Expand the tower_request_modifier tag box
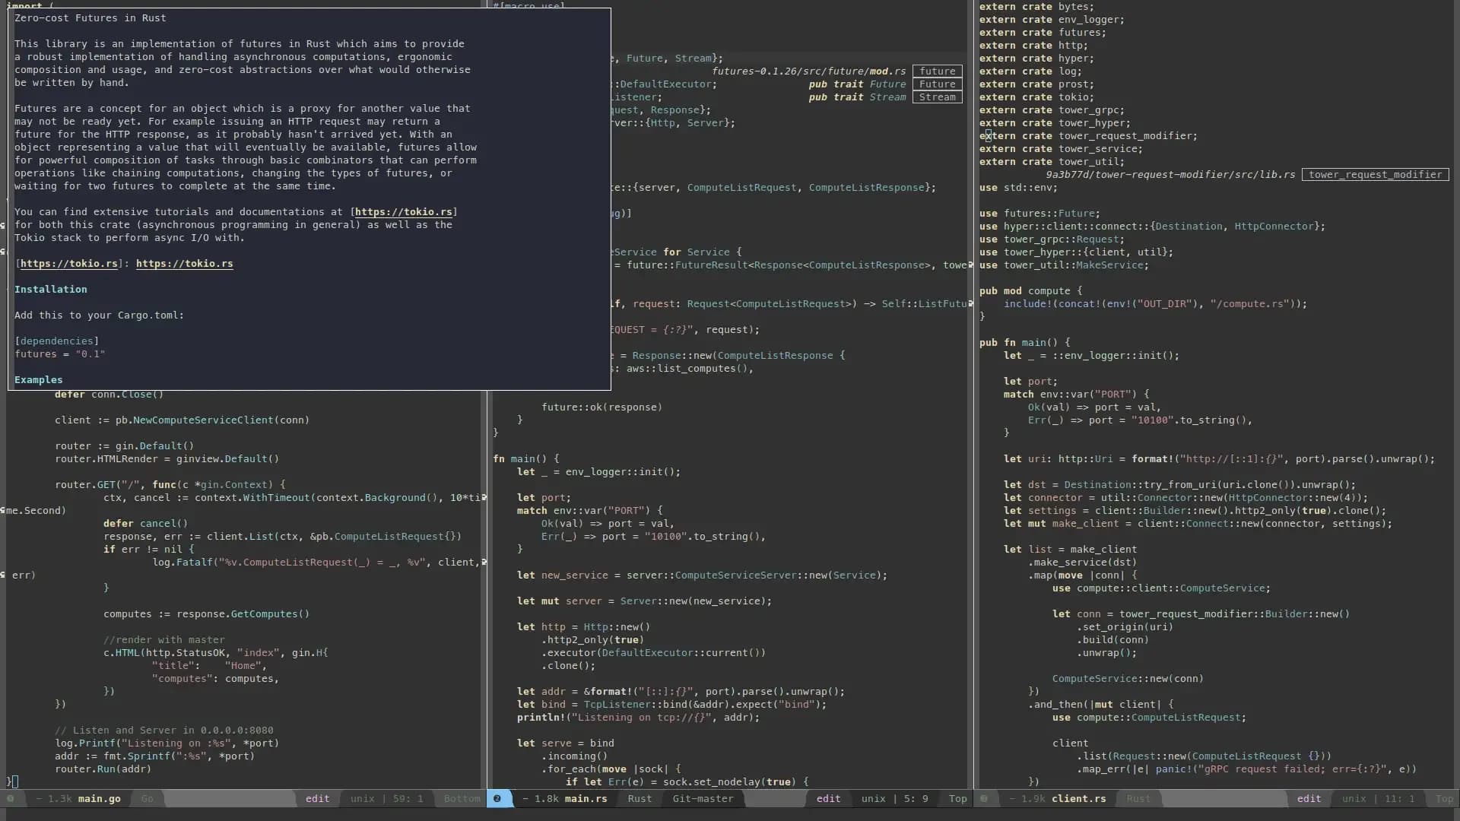1460x821 pixels. (x=1376, y=175)
